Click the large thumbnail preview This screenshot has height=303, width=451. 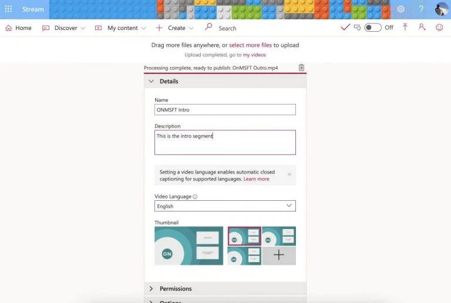(189, 246)
